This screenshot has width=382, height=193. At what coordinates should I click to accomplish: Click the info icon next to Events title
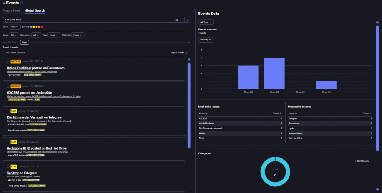pos(22,3)
